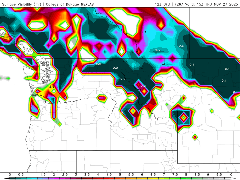
Task: Select the "0" color bar label
Action: point(10,175)
